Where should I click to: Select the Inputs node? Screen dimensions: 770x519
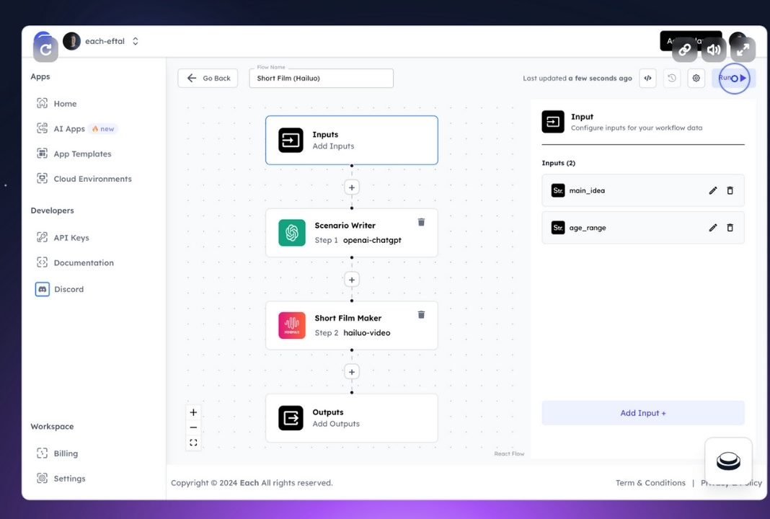click(352, 140)
